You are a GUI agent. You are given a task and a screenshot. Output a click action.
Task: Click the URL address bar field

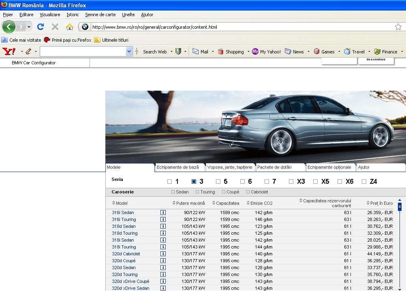pos(239,27)
